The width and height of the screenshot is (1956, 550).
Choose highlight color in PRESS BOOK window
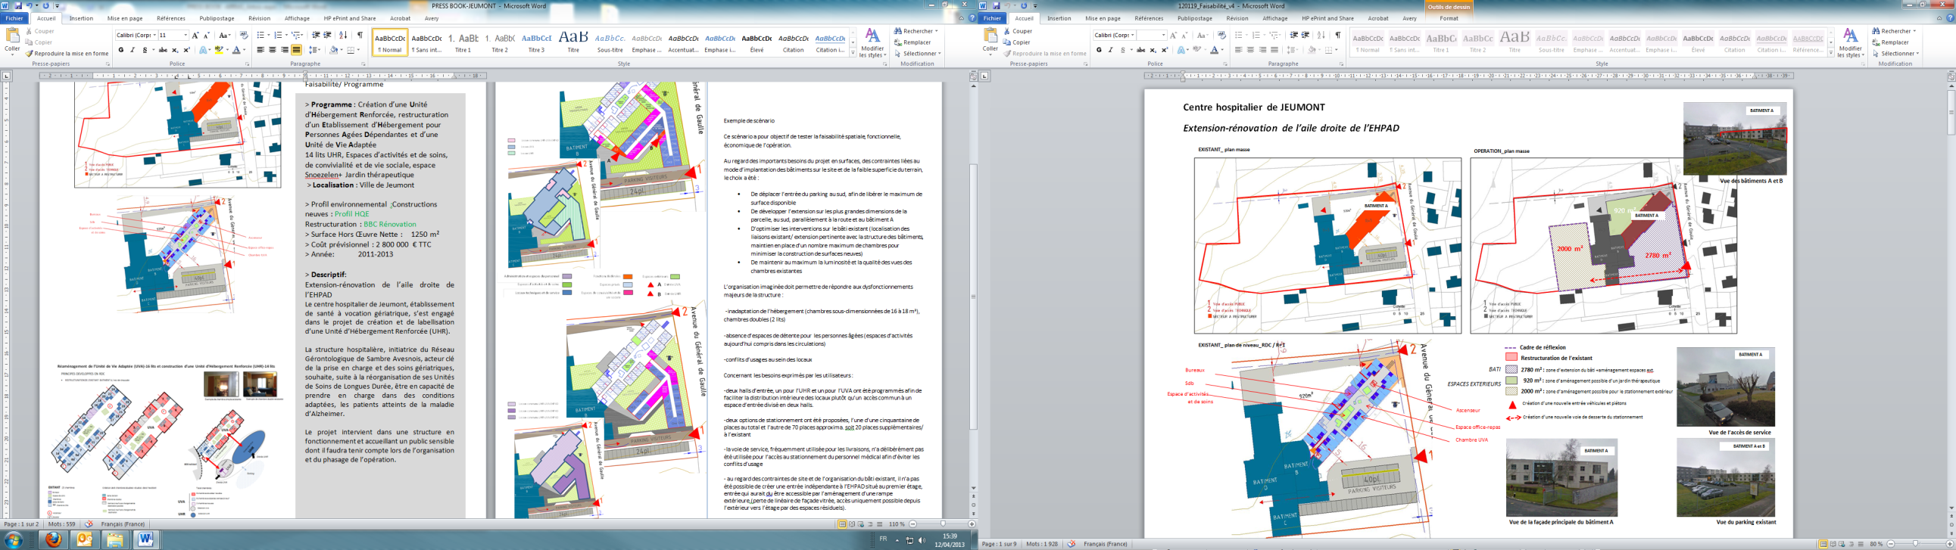pos(219,50)
